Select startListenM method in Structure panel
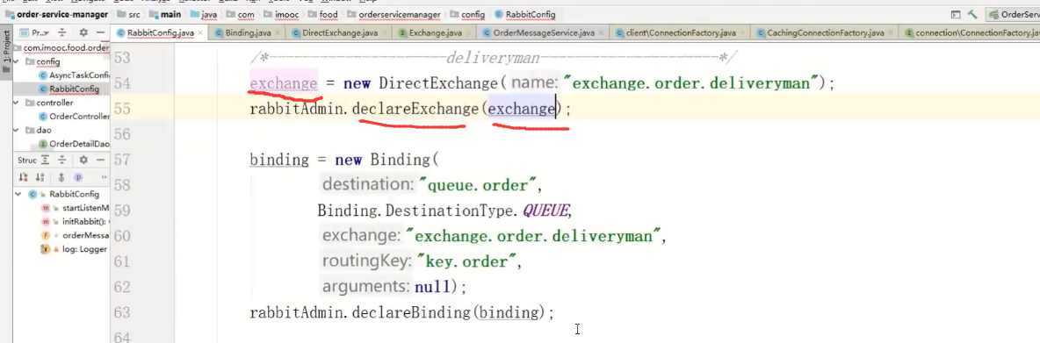1040x343 pixels. click(75, 208)
